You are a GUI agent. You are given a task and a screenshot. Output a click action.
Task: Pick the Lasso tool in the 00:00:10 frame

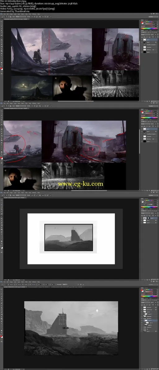pyautogui.click(x=2, y=26)
